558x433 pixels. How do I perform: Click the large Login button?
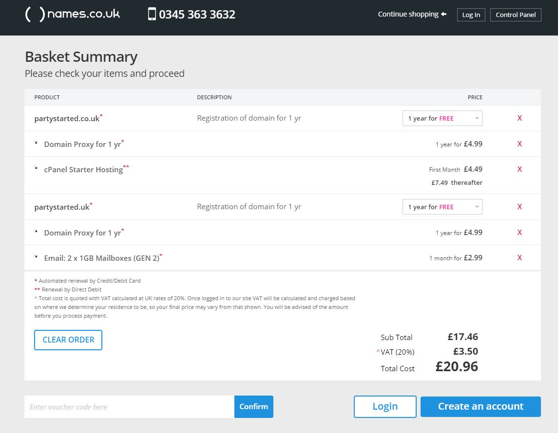point(385,407)
